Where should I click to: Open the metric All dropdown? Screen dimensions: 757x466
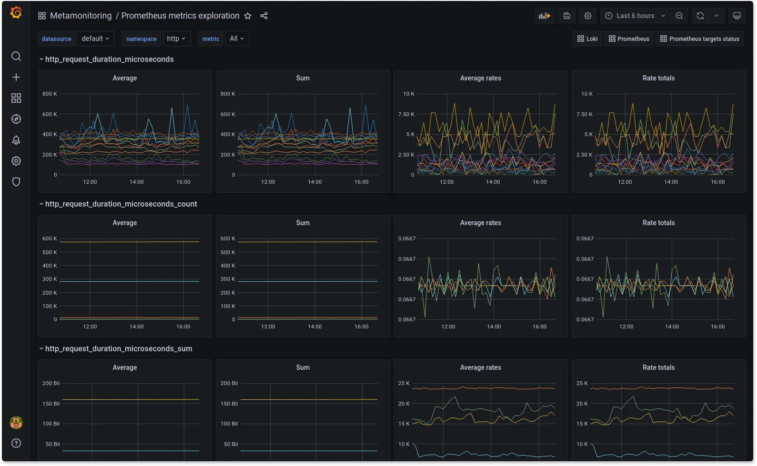point(237,39)
